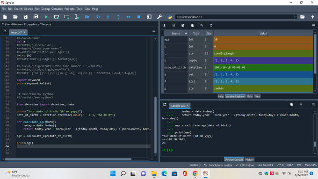Open the Tools menu
The height and width of the screenshot is (179, 318).
[x=79, y=9]
